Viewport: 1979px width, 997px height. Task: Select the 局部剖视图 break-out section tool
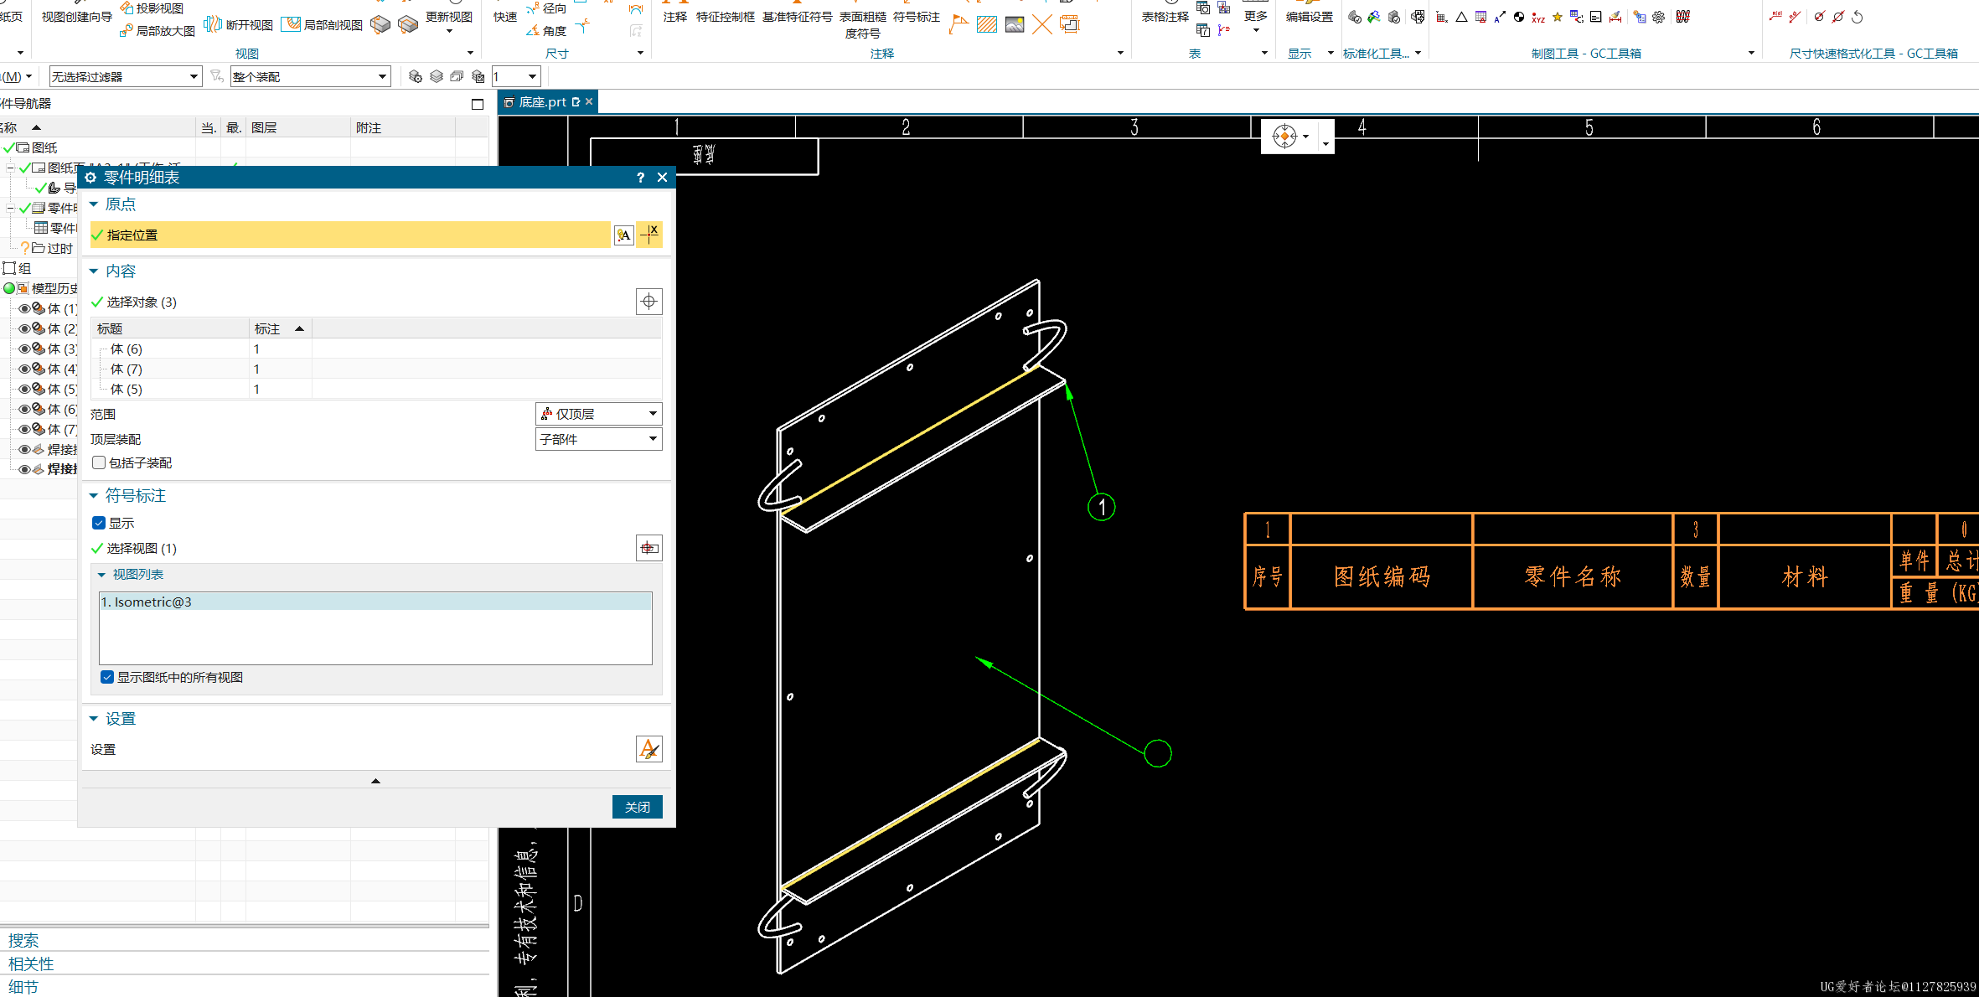click(x=323, y=25)
